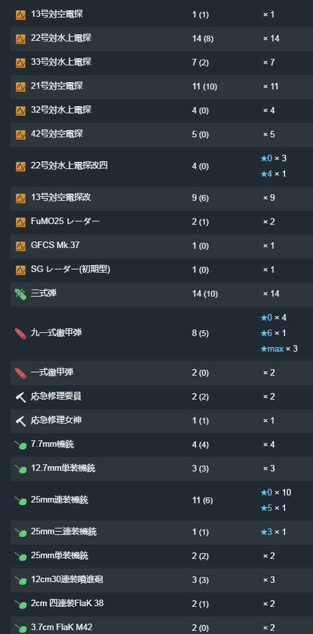The image size is (313, 634).
Task: Click hammer icon next to 応急修理要員
Action: (21, 397)
